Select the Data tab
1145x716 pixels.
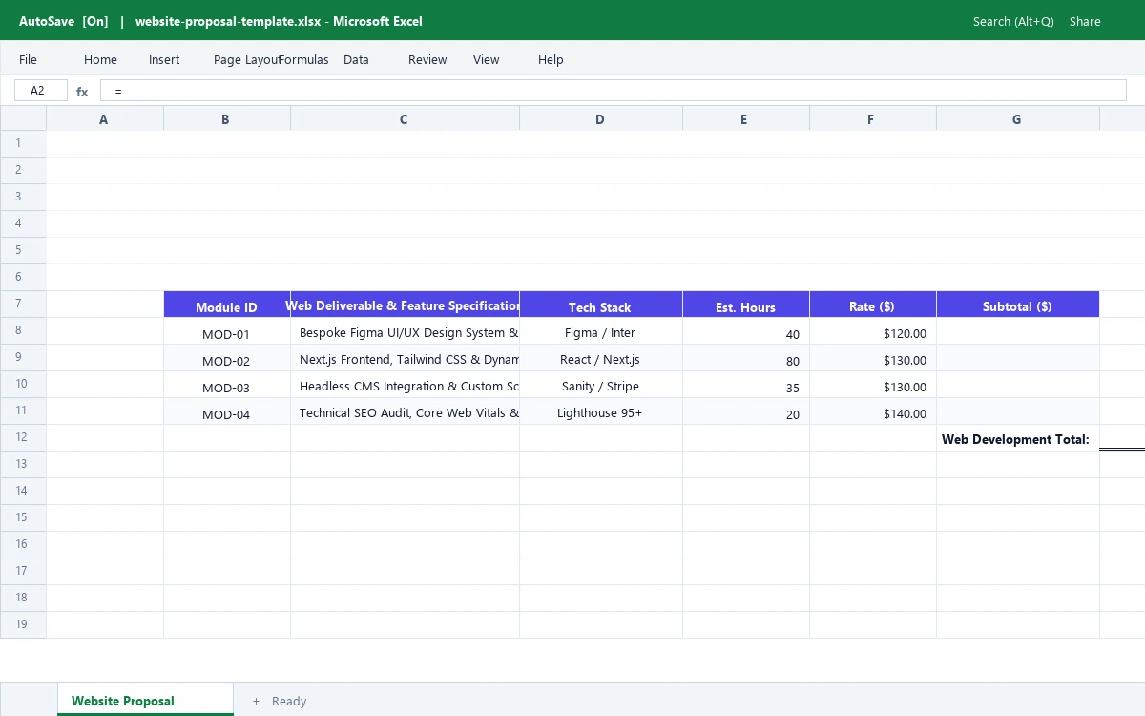click(356, 59)
